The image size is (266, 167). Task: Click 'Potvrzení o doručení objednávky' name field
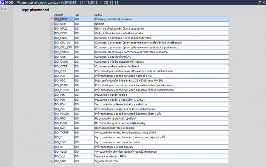(162, 81)
